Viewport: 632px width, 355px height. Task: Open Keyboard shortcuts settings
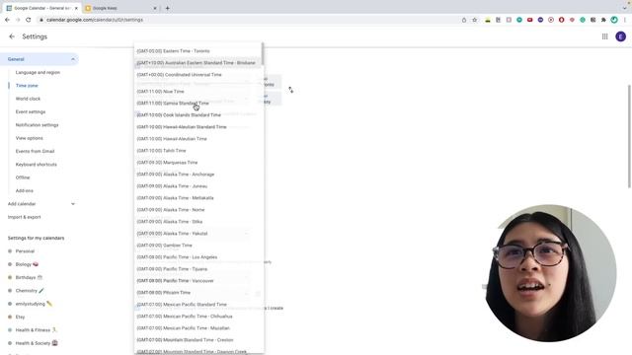click(x=36, y=165)
